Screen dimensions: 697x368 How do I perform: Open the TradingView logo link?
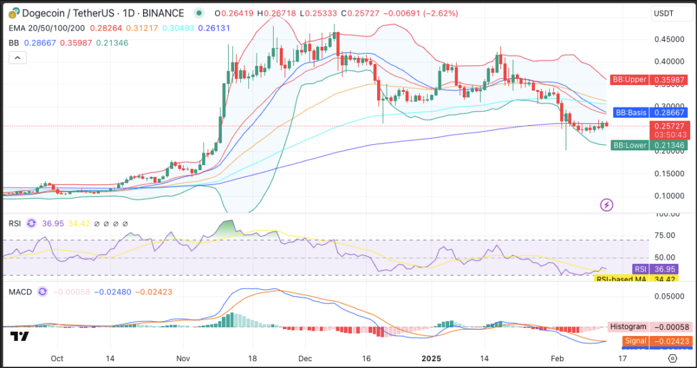[19, 336]
